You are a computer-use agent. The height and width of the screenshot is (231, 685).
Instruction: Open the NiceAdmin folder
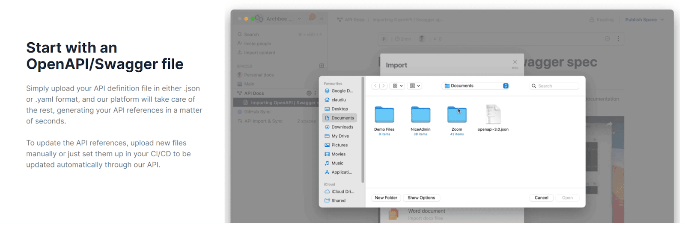(x=420, y=115)
